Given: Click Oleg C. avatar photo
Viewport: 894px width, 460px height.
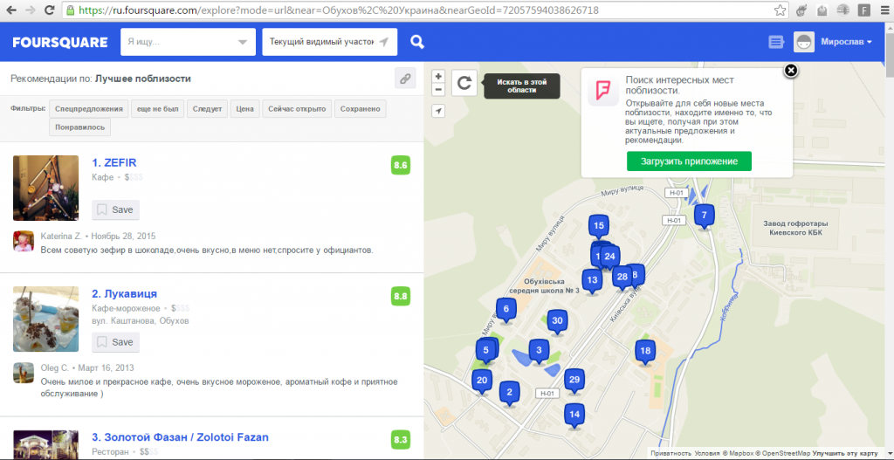Looking at the screenshot, I should 24,374.
